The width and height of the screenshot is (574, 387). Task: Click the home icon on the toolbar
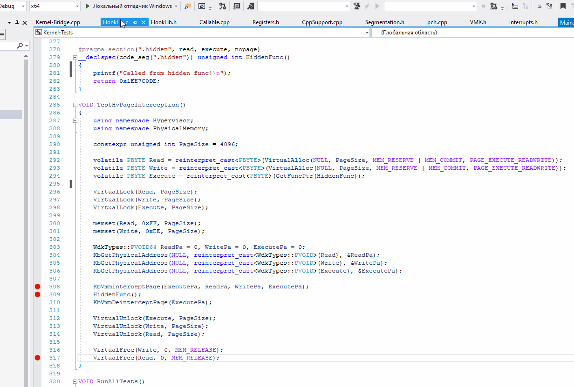pos(202,6)
